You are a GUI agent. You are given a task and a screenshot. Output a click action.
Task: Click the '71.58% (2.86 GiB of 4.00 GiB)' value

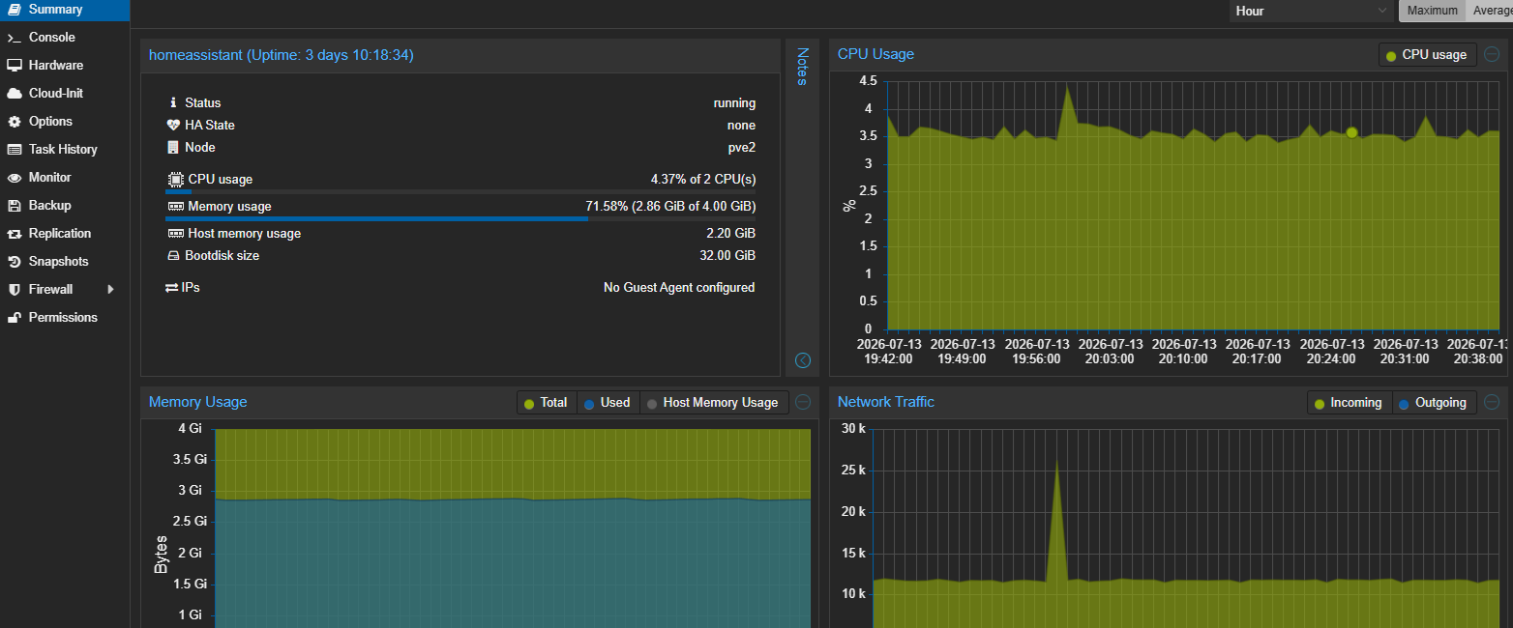pos(670,207)
